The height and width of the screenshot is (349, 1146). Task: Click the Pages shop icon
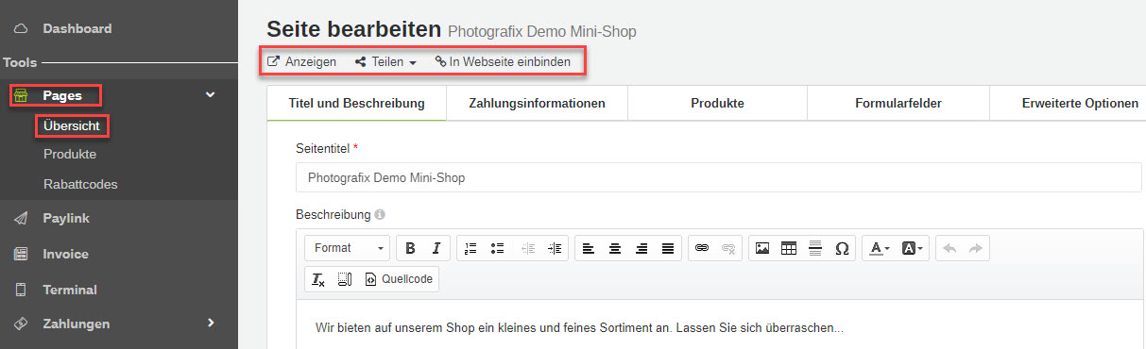tap(21, 95)
